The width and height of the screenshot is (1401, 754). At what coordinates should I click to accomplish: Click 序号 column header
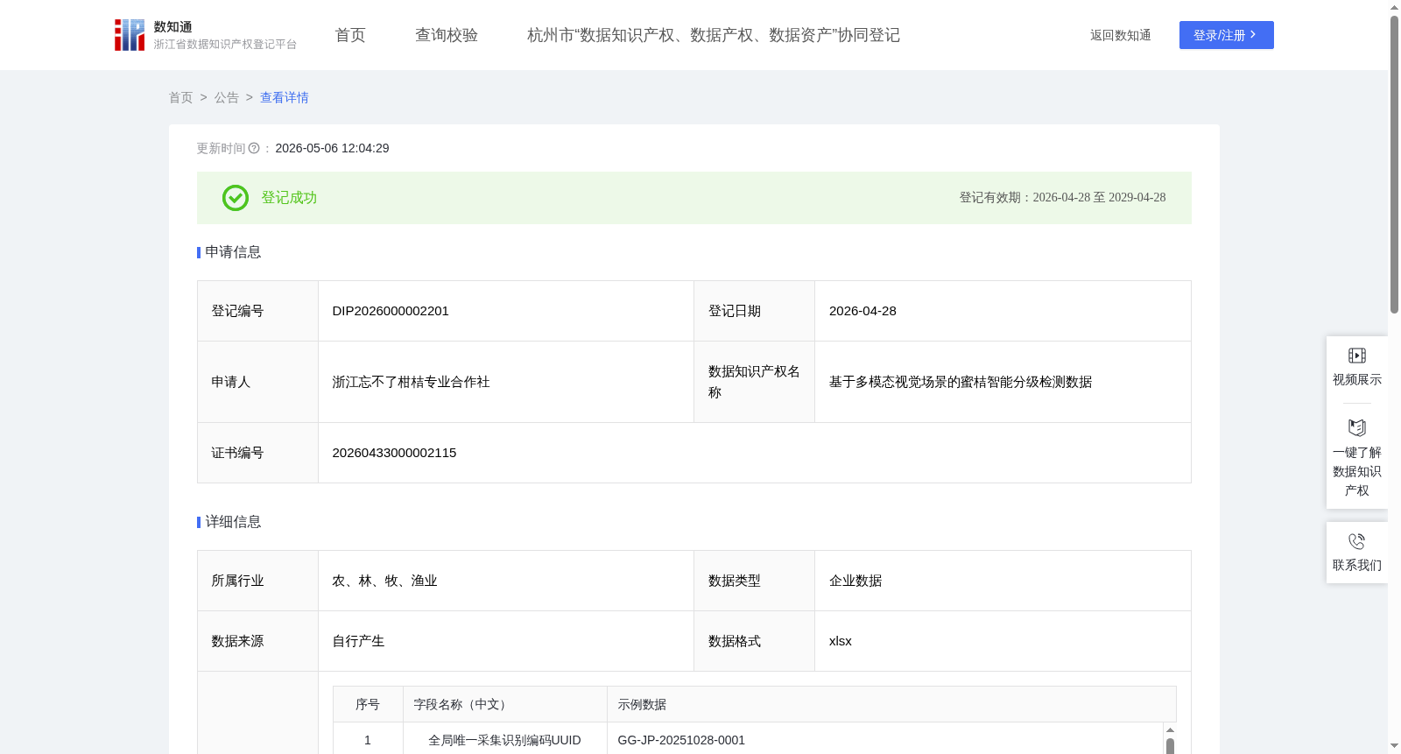coord(368,704)
